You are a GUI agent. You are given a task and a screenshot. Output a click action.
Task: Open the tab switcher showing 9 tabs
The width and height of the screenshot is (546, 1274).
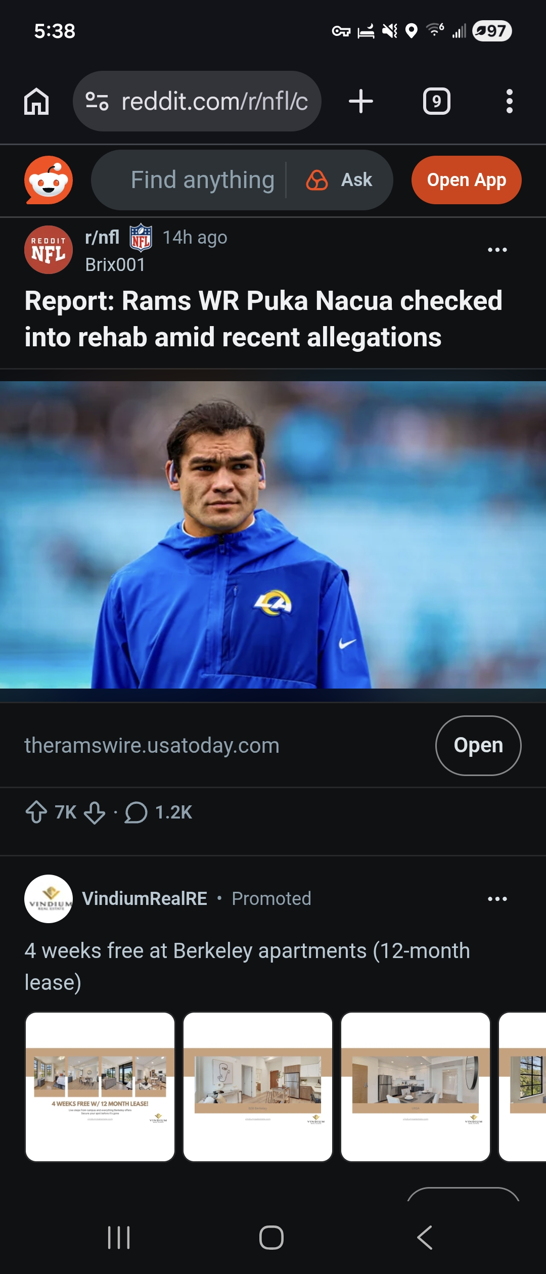point(436,101)
